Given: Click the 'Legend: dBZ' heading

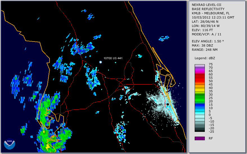Looking at the screenshot, I should (x=205, y=58).
